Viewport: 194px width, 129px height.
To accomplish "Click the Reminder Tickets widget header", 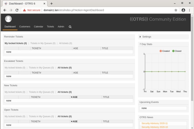I will pos(69,37).
